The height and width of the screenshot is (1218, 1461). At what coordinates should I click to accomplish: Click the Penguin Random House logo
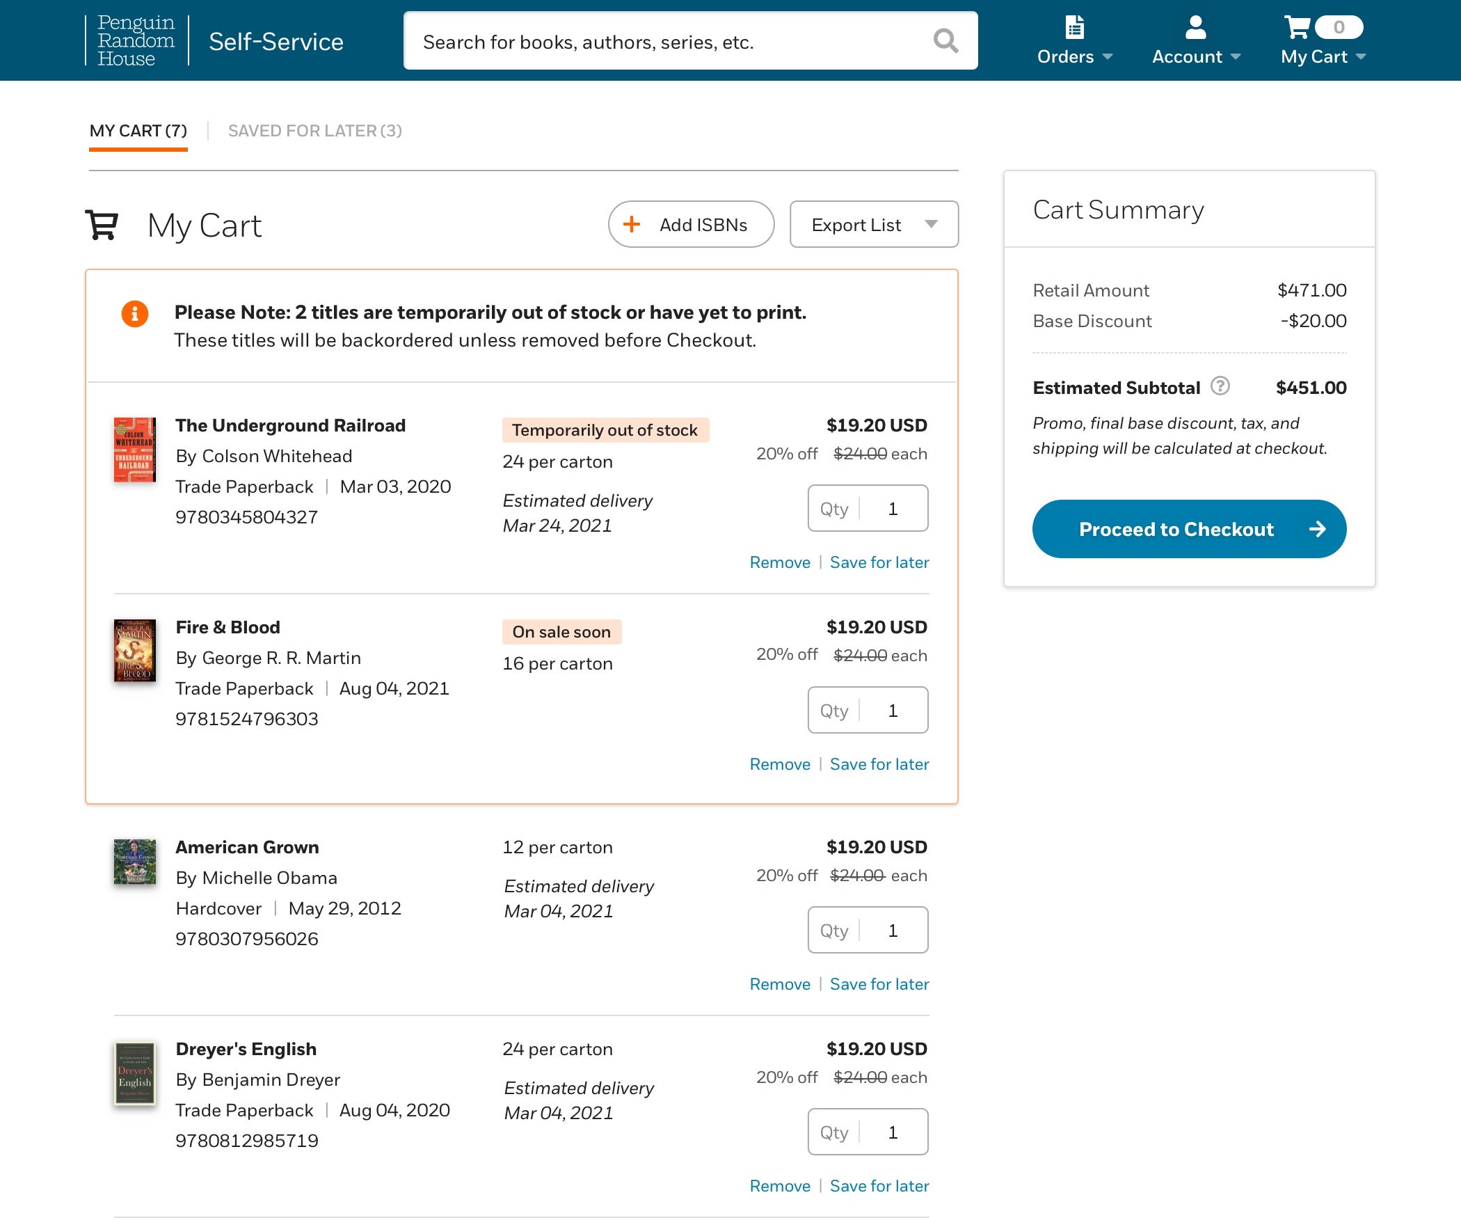tap(136, 40)
